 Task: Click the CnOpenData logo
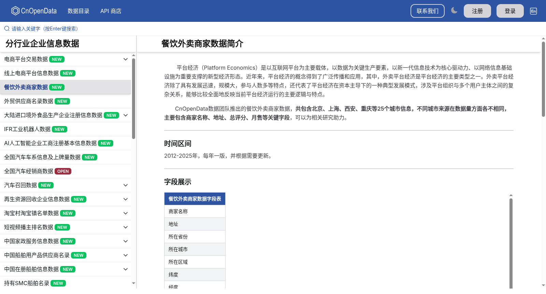[x=34, y=11]
